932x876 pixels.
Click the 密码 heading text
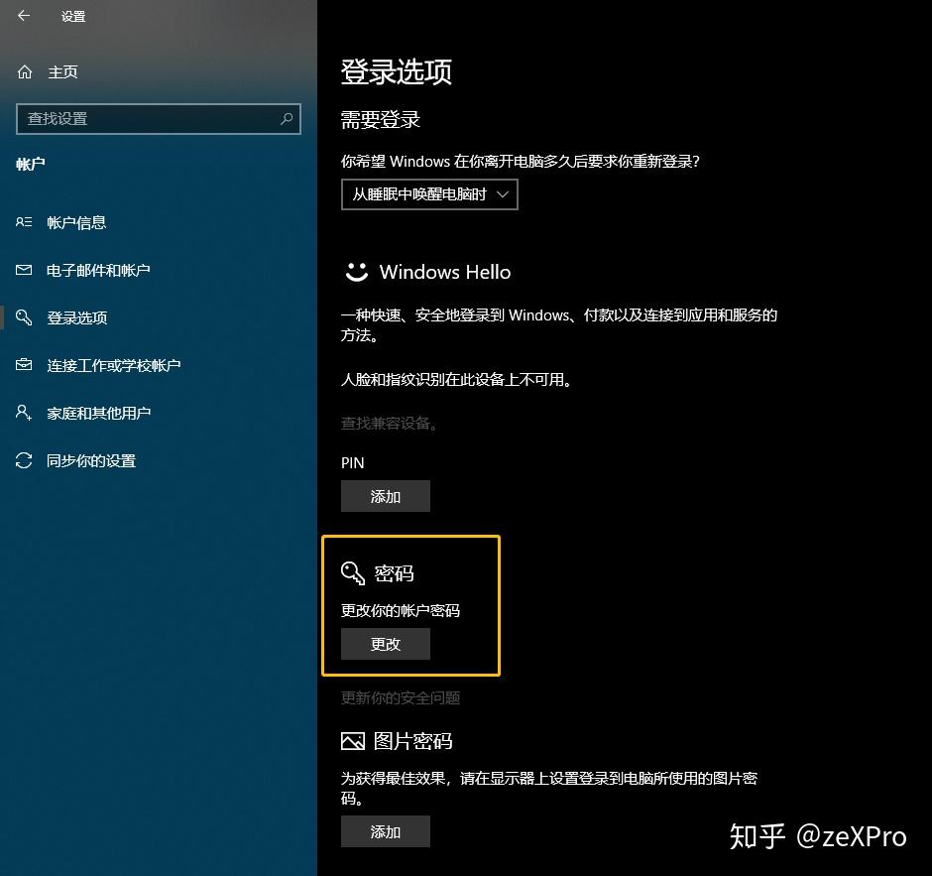[x=394, y=573]
